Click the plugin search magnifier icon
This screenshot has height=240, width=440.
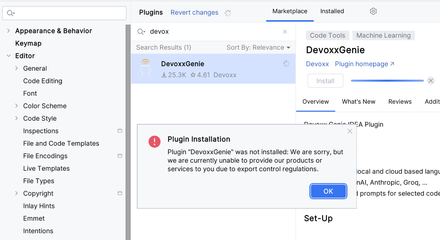tap(141, 32)
